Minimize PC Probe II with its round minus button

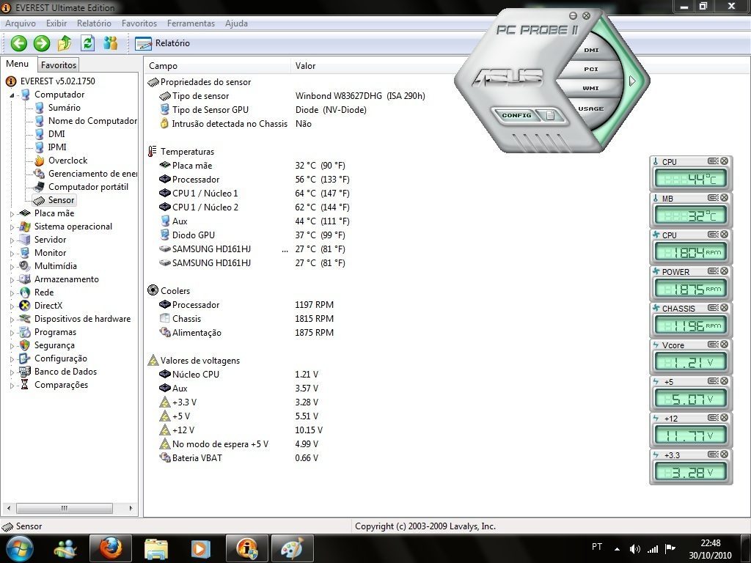[573, 16]
